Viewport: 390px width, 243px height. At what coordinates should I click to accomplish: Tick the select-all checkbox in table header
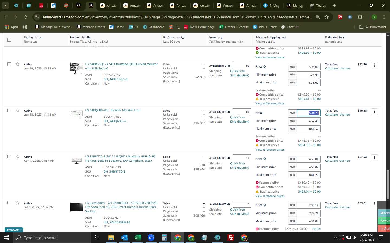pos(9,40)
